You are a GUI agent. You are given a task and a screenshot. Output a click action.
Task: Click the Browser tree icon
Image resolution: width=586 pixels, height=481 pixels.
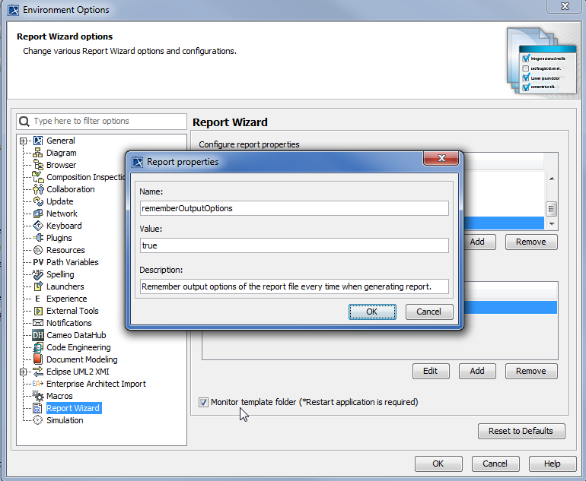pyautogui.click(x=38, y=165)
